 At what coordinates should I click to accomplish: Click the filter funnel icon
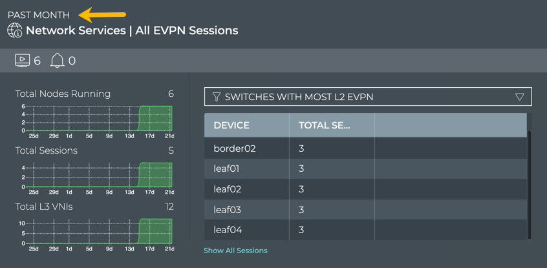(217, 97)
